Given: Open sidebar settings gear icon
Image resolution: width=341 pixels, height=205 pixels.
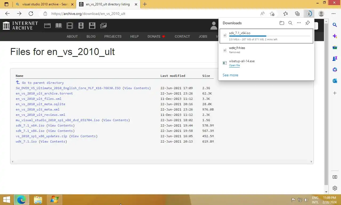Looking at the screenshot, I should tap(335, 188).
